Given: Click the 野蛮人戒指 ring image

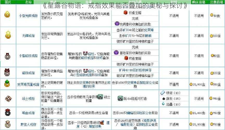Looking at the screenshot, I should click(x=8, y=124).
